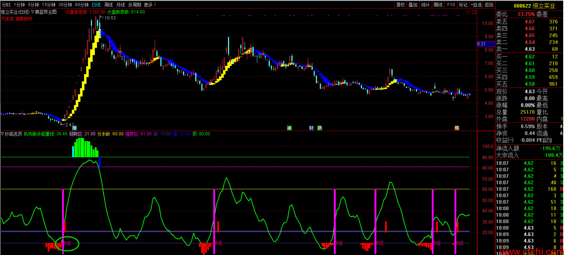The width and height of the screenshot is (564, 255).
Task: Select the 月线 monthly tab
Action: [120, 5]
